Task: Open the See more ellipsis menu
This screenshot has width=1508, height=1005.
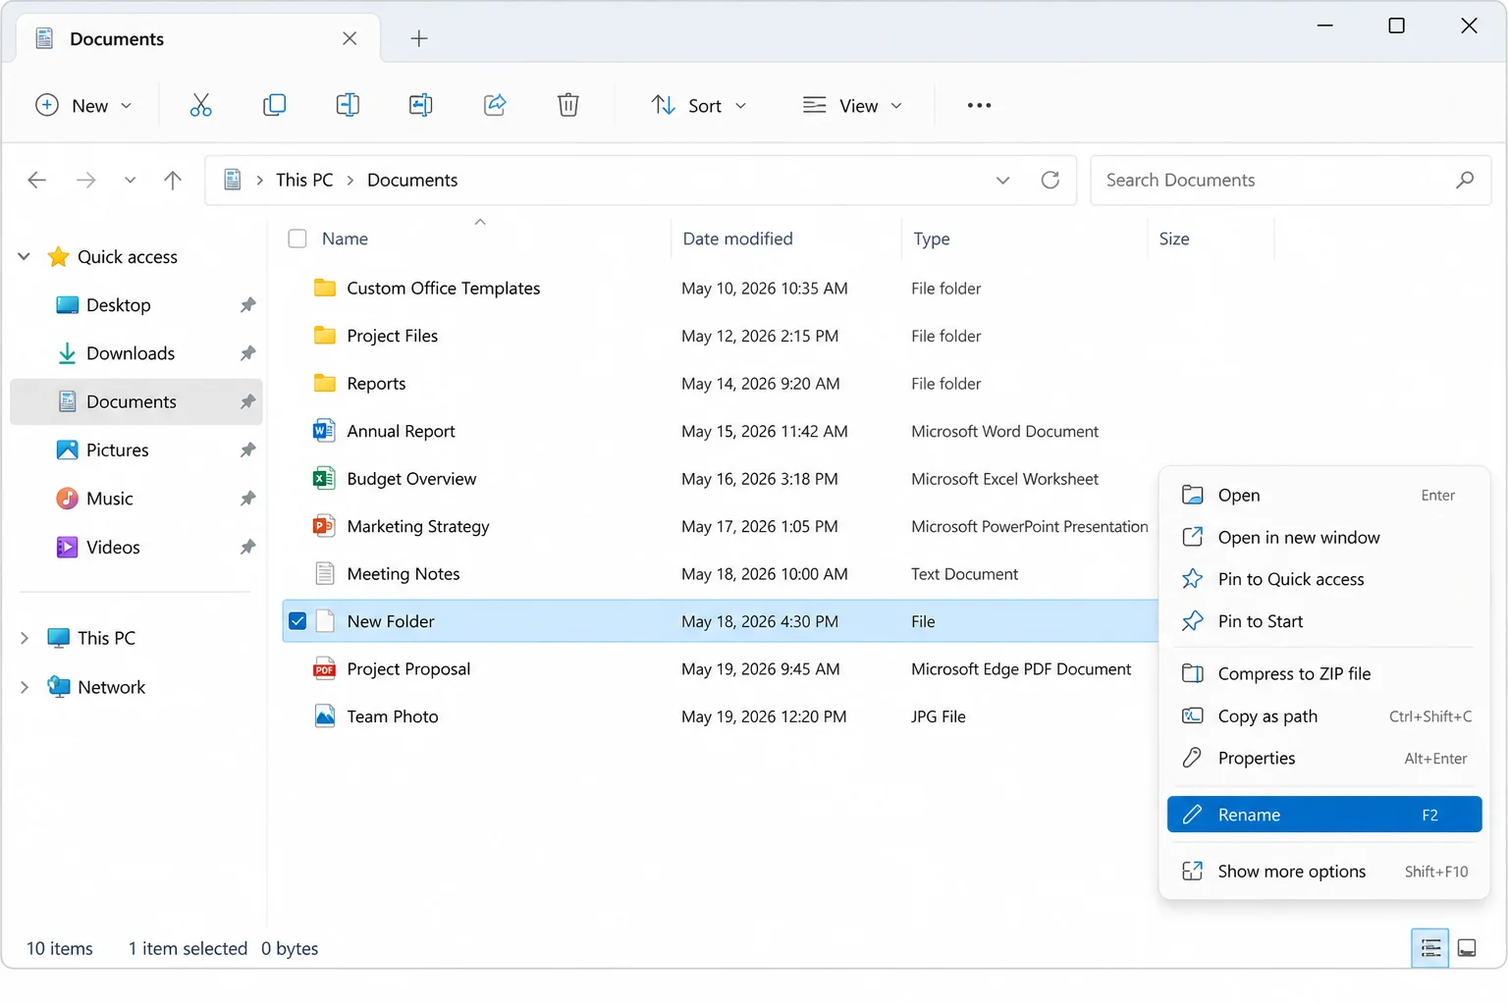Action: point(979,105)
